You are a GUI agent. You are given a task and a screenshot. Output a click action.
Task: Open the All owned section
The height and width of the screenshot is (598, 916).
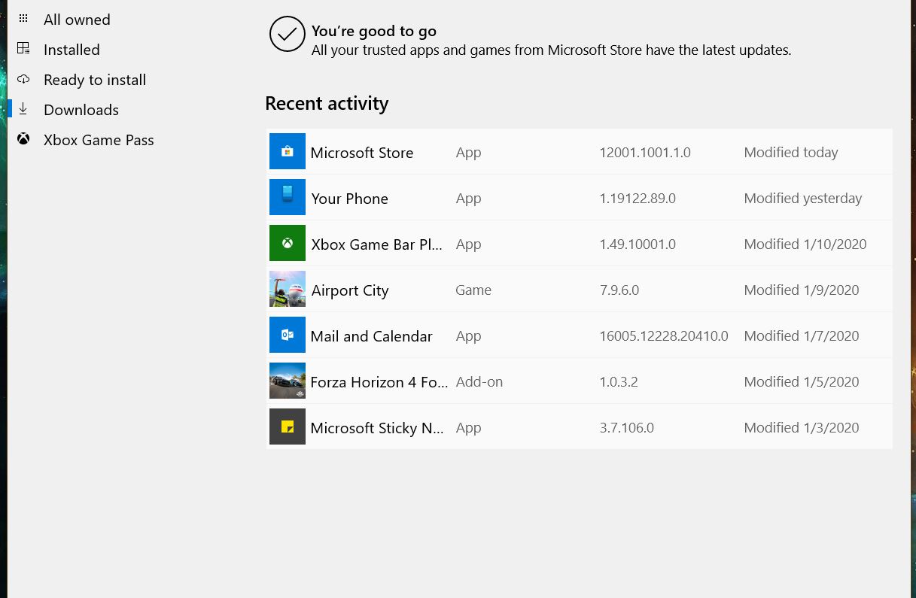77,20
